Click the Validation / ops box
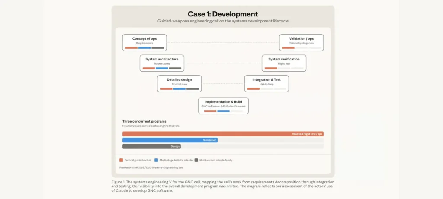The height and width of the screenshot is (199, 443). point(302,43)
